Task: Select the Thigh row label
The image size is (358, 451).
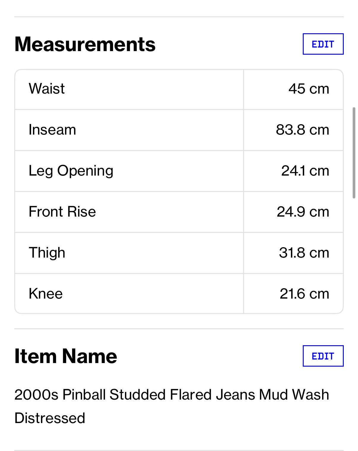Action: [47, 253]
